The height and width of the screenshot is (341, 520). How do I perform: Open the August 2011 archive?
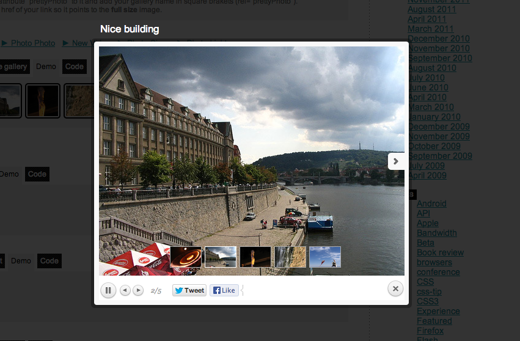point(432,9)
